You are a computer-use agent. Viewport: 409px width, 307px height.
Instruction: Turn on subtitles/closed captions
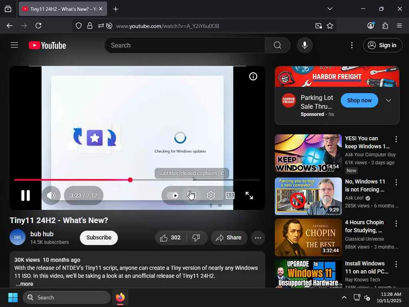[192, 195]
